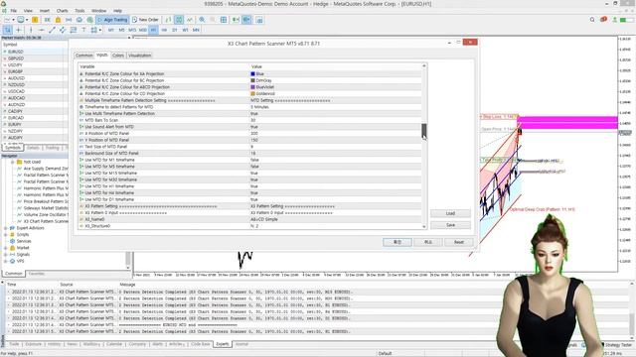Switch to the Colors tab in dialog

click(x=118, y=56)
